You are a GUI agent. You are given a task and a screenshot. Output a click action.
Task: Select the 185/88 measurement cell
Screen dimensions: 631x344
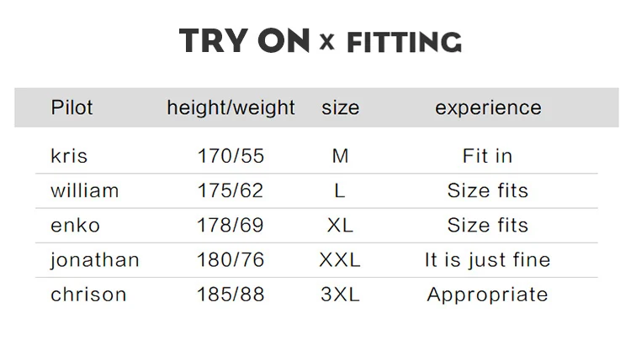[231, 294]
